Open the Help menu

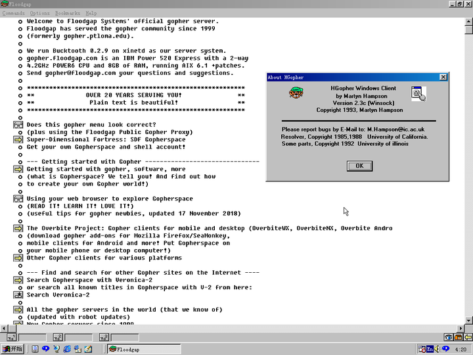(91, 13)
